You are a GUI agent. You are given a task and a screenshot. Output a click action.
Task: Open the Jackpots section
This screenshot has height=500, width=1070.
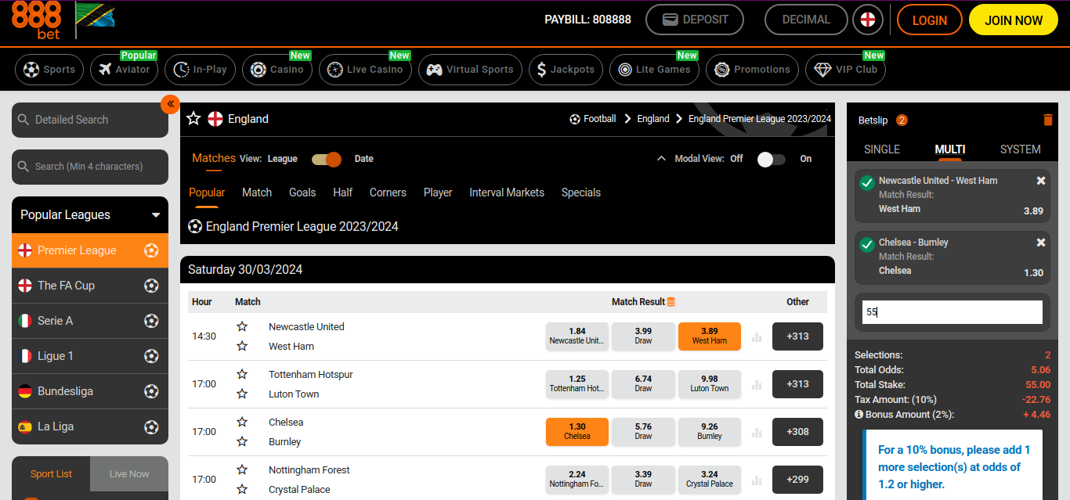pos(566,70)
